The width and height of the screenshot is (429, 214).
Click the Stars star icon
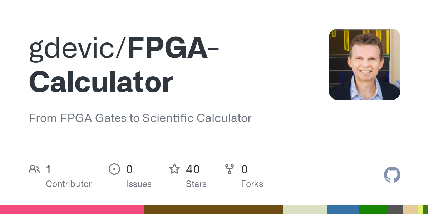(174, 169)
